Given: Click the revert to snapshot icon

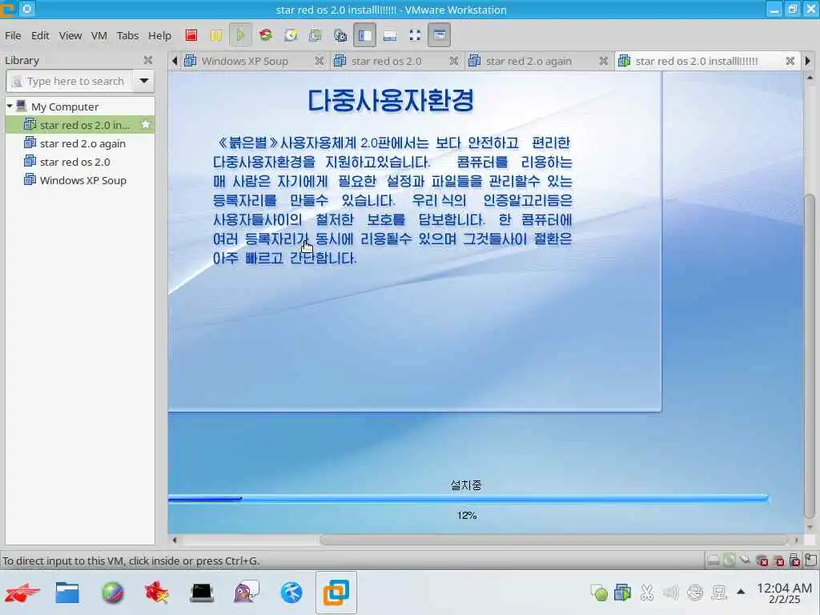Looking at the screenshot, I should click(x=316, y=35).
